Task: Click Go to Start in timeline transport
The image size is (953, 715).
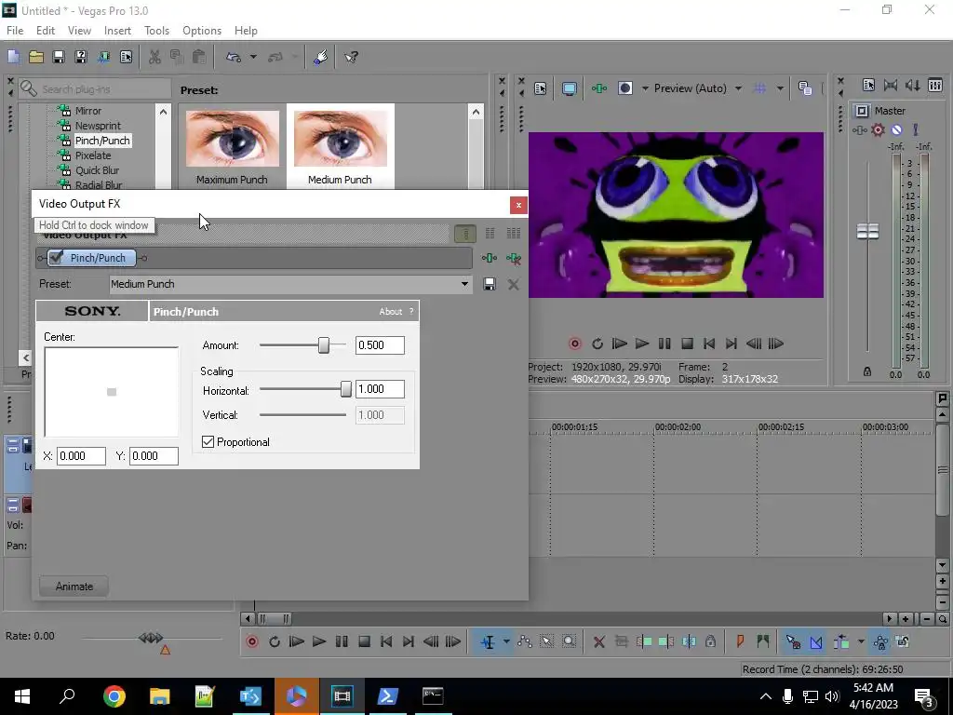Action: pyautogui.click(x=386, y=641)
